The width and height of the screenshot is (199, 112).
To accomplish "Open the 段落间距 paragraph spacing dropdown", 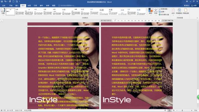I will tap(164, 9).
